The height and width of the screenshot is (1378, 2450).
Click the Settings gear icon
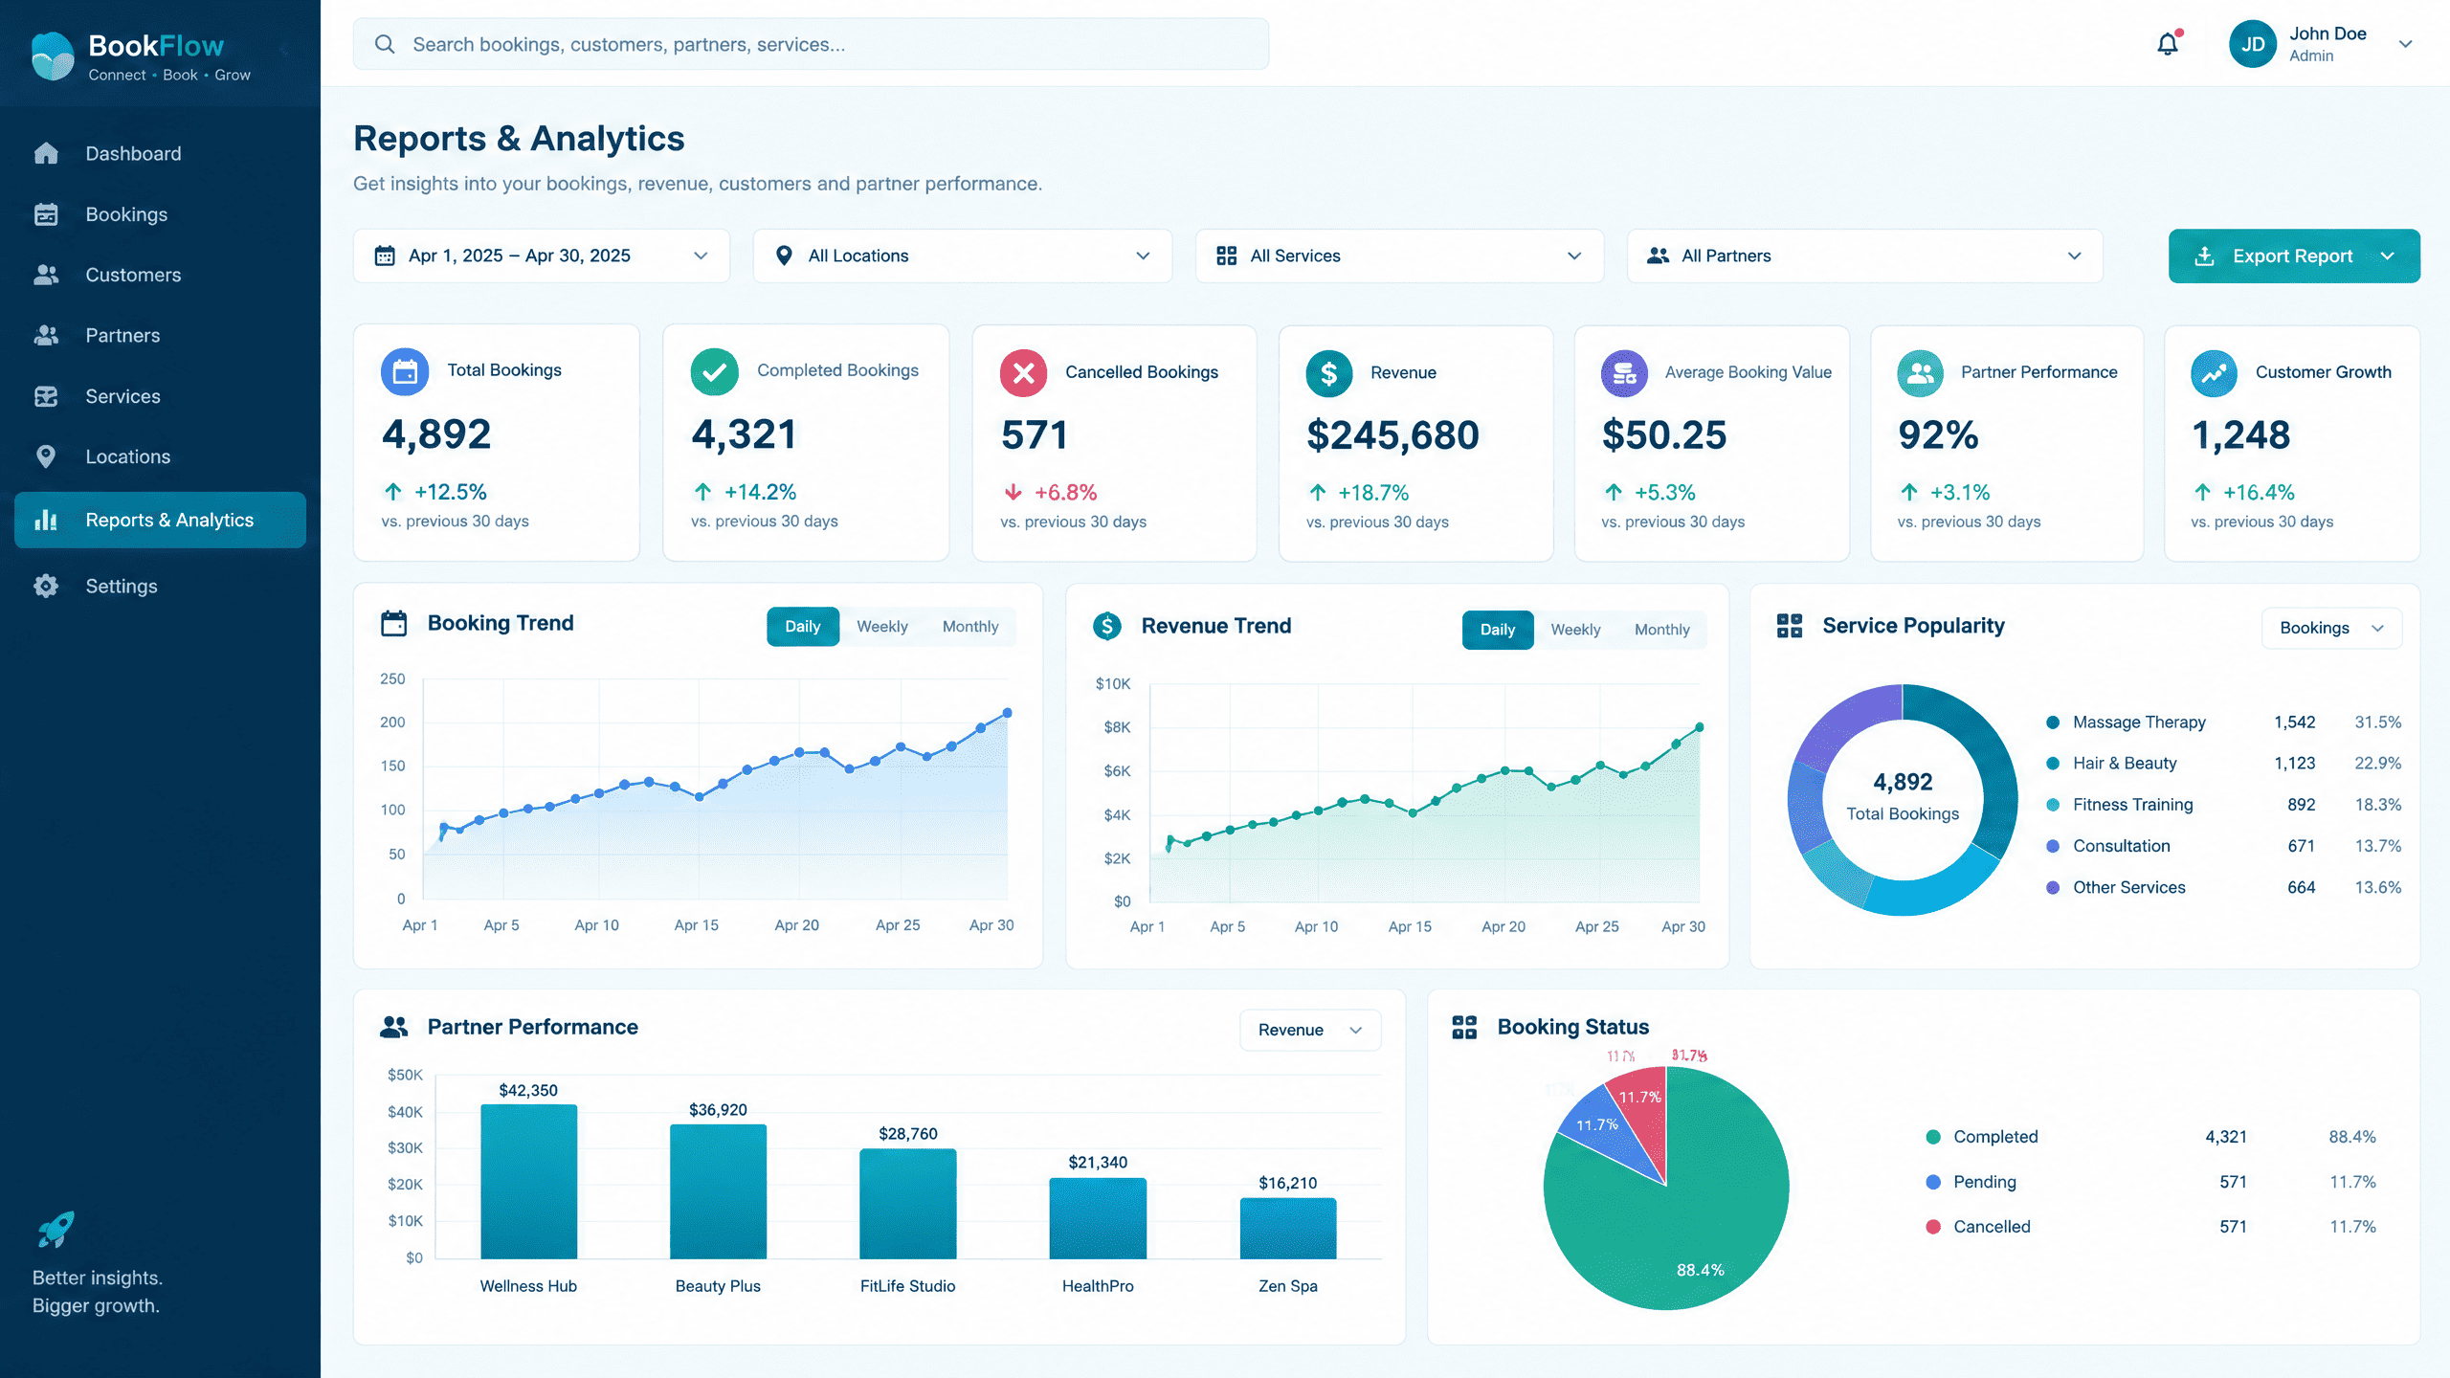point(46,586)
